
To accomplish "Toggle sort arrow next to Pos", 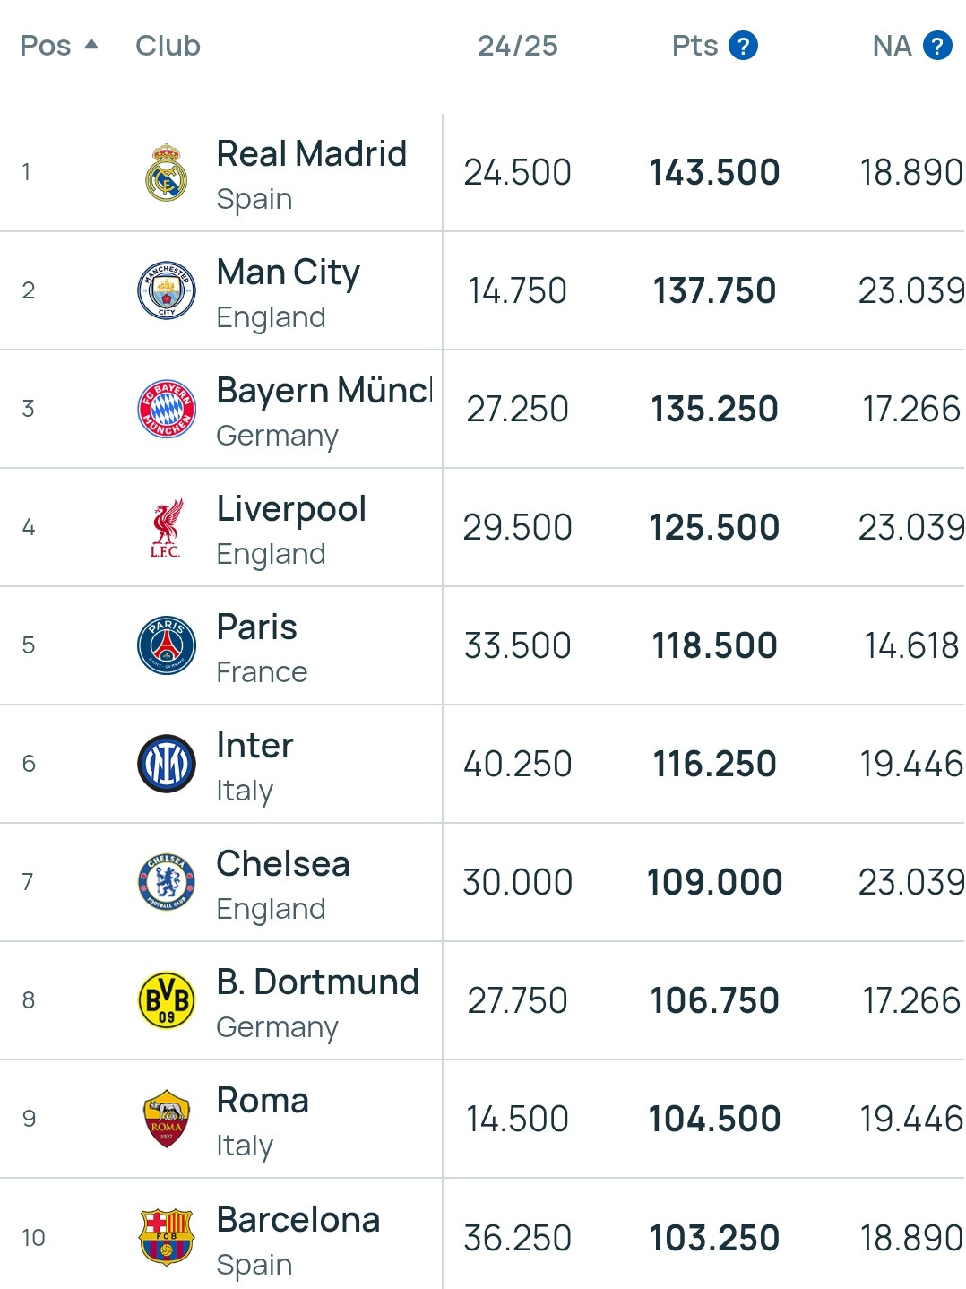I will tap(91, 44).
